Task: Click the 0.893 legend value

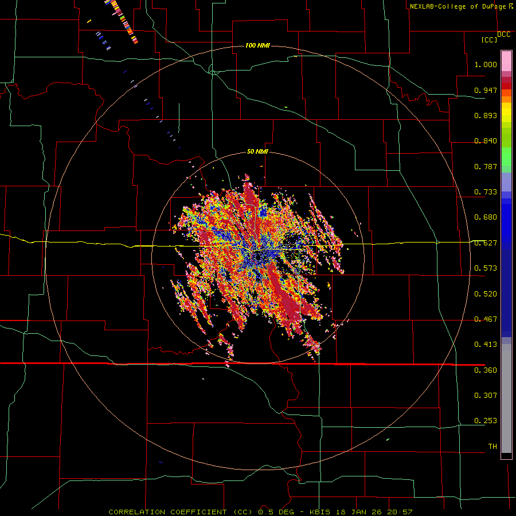Action: coord(486,115)
